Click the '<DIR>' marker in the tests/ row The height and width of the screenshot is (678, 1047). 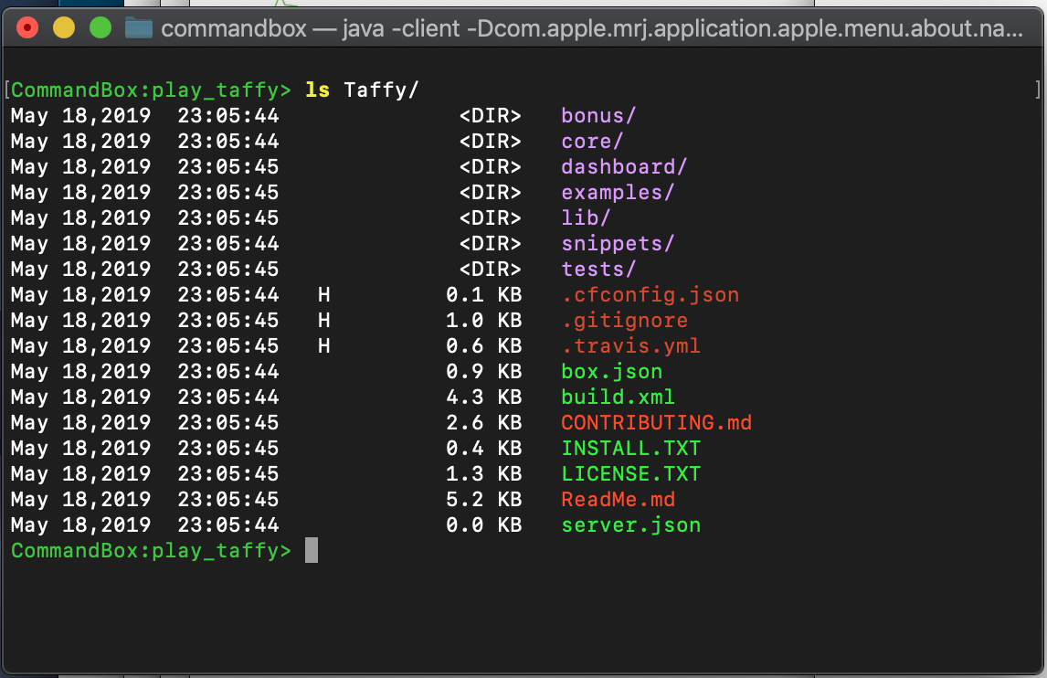tap(490, 269)
